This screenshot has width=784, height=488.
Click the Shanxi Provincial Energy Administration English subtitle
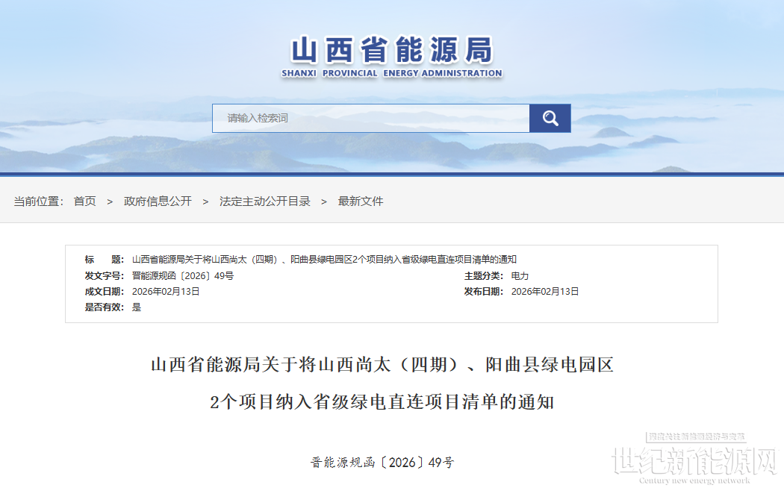[x=392, y=73]
